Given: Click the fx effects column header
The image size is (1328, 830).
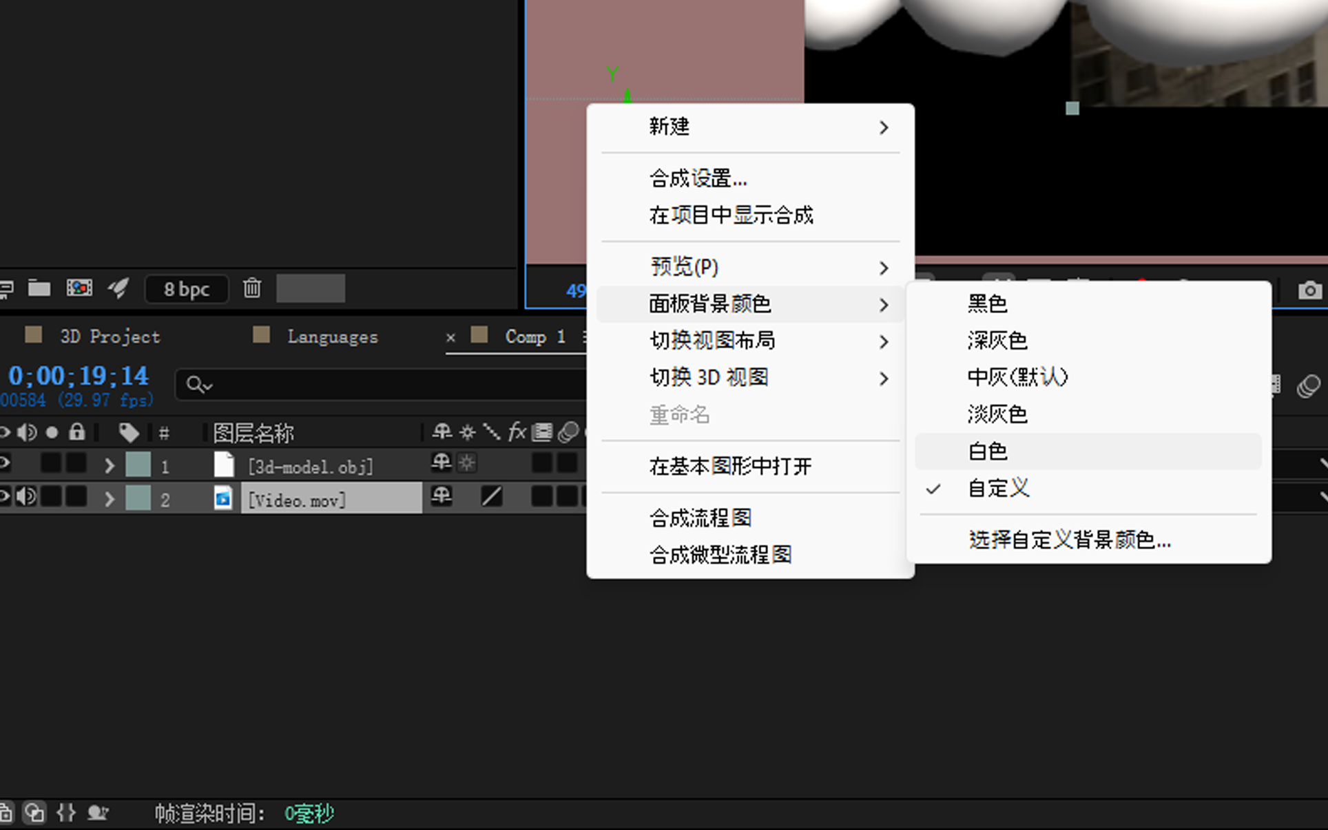Looking at the screenshot, I should [x=517, y=432].
